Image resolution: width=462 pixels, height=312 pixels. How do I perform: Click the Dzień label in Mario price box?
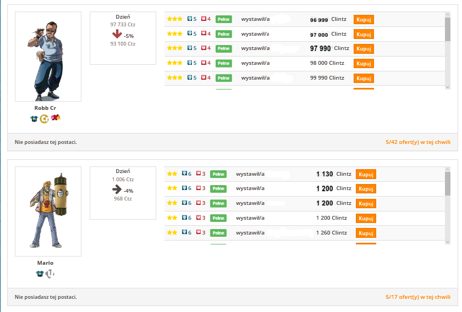click(123, 171)
